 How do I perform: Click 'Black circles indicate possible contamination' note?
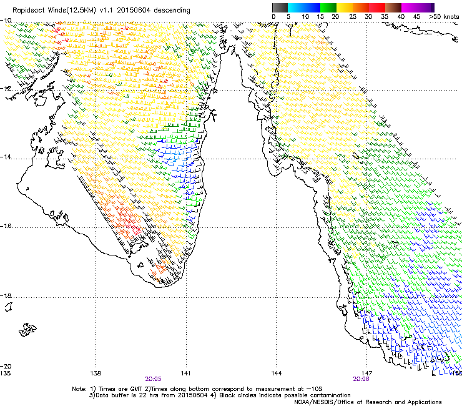tap(285, 395)
